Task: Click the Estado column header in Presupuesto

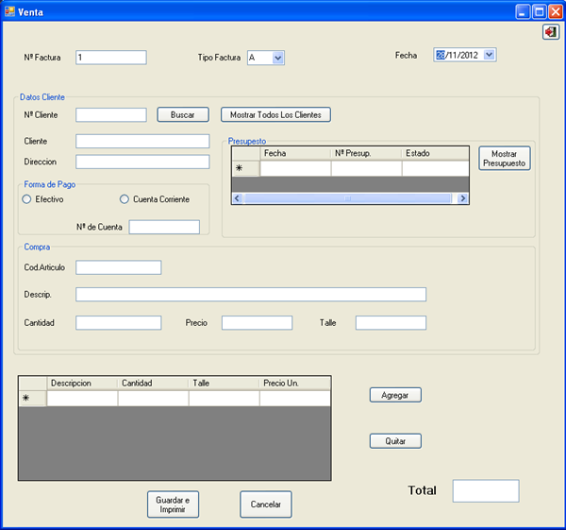Action: (x=434, y=153)
